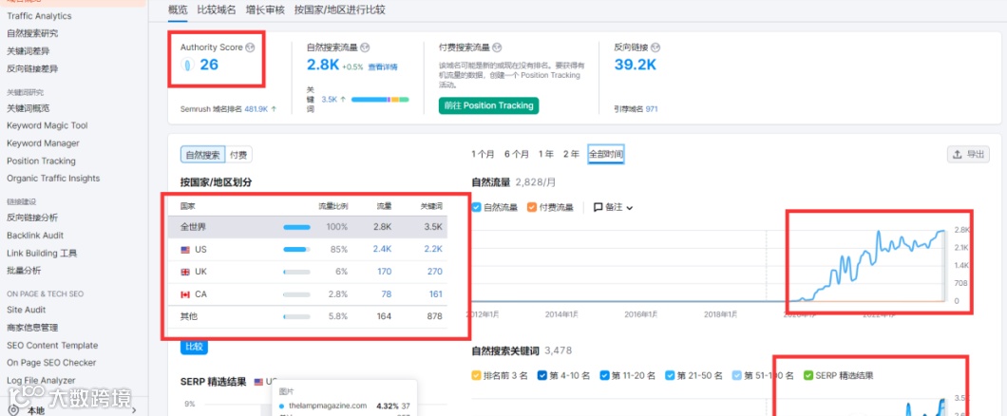Toggle 第 21-50 名 checkbox

[x=671, y=375]
